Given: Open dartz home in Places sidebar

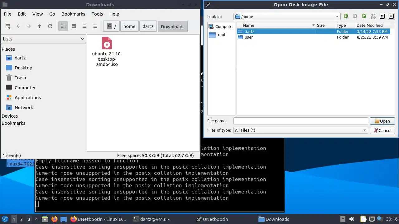Looking at the screenshot, I should (x=20, y=58).
